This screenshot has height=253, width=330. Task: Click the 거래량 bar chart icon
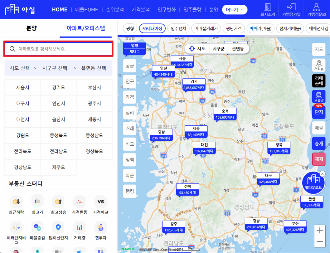(79, 227)
